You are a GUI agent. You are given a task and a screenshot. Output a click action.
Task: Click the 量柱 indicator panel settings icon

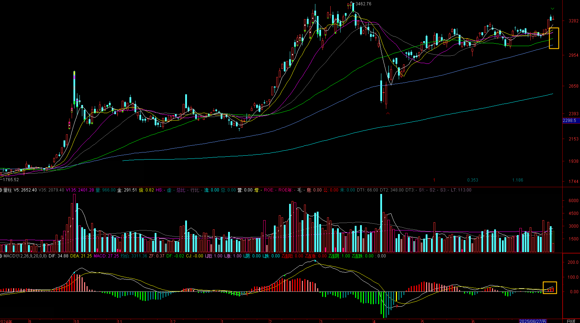(x=1, y=190)
